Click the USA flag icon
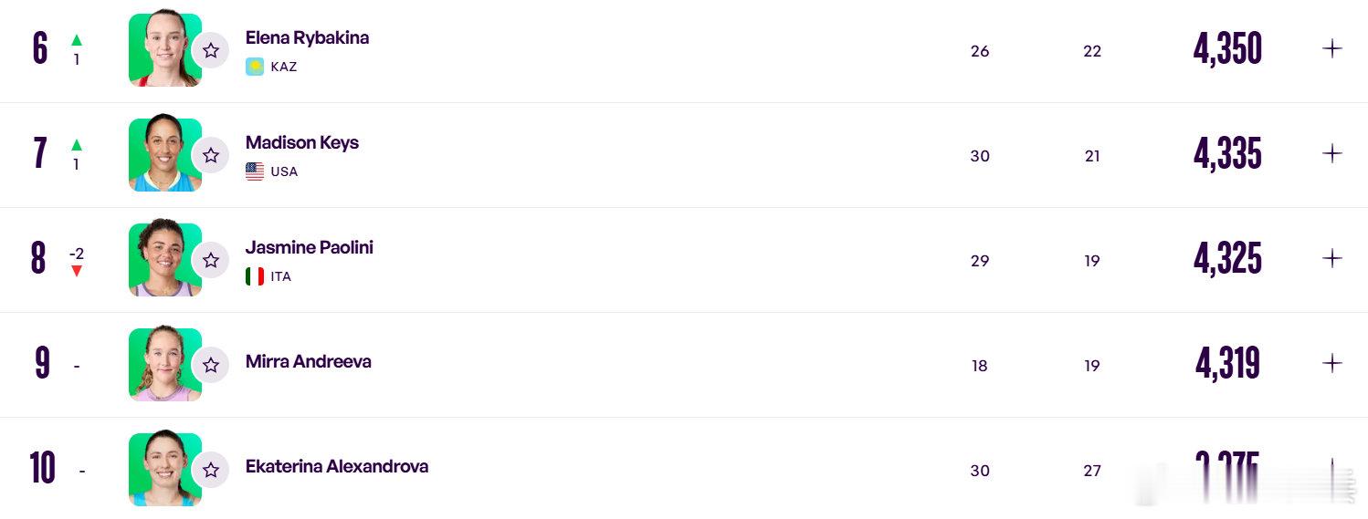This screenshot has width=1368, height=519. click(255, 171)
